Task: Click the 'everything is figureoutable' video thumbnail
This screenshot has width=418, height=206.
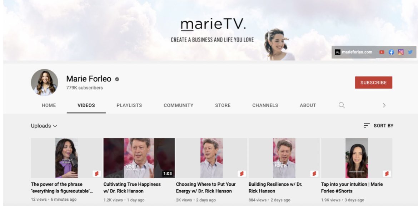Action: point(66,158)
